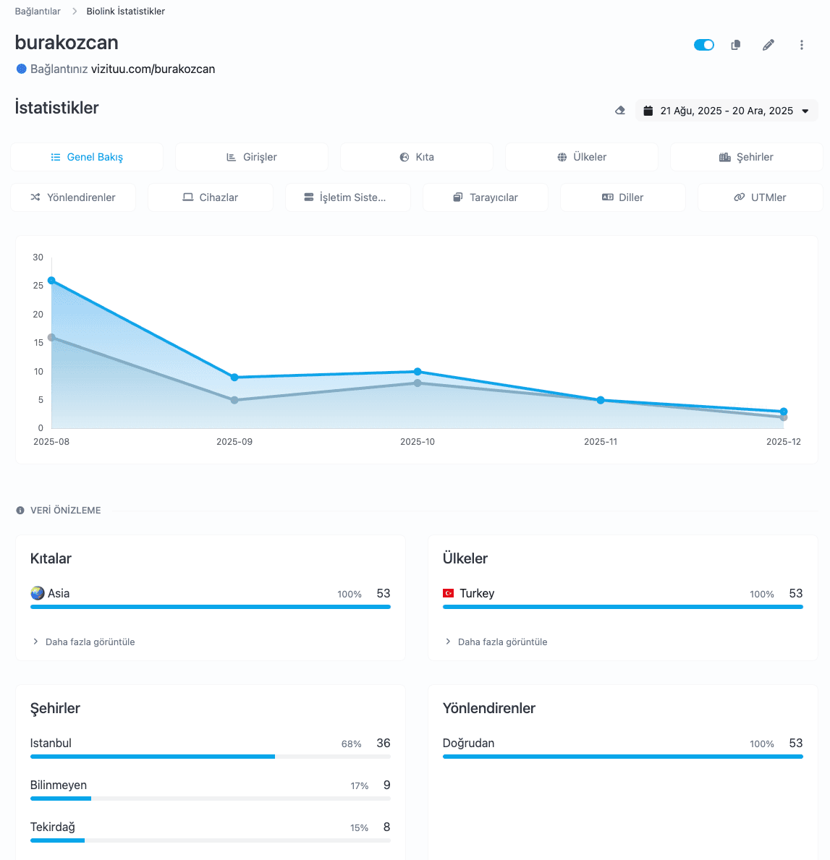
Task: Toggle the biolink active switch
Action: (703, 45)
